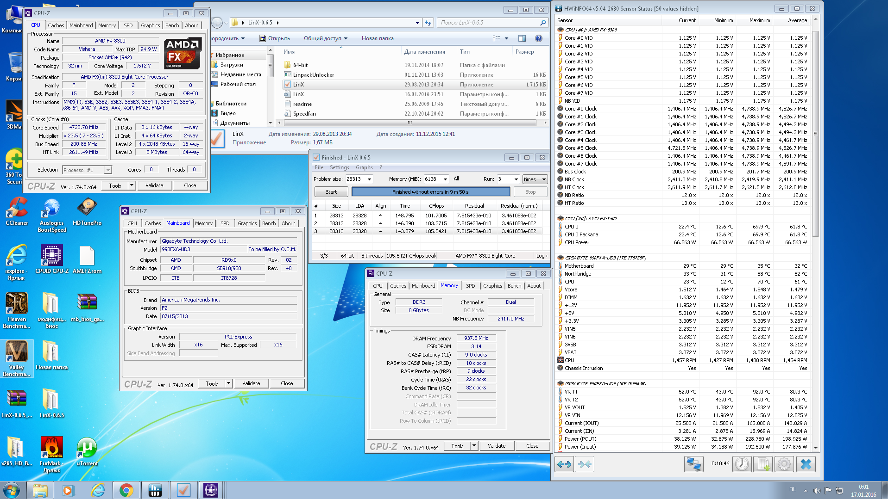
Task: Open the Memory (MiB) dropdown in LinX
Action: [445, 179]
